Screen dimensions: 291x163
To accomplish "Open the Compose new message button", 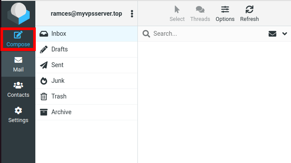I will (18, 39).
